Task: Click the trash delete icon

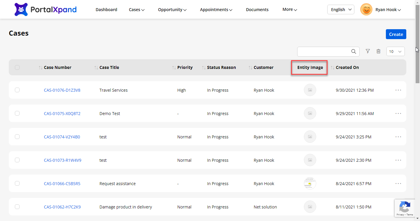Action: [378, 51]
